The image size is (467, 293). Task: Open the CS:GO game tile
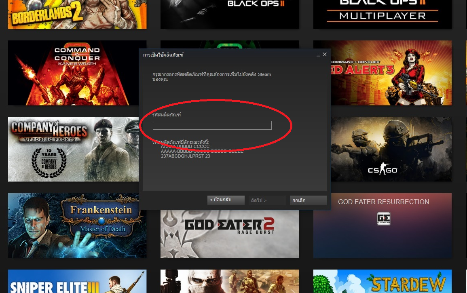391,149
